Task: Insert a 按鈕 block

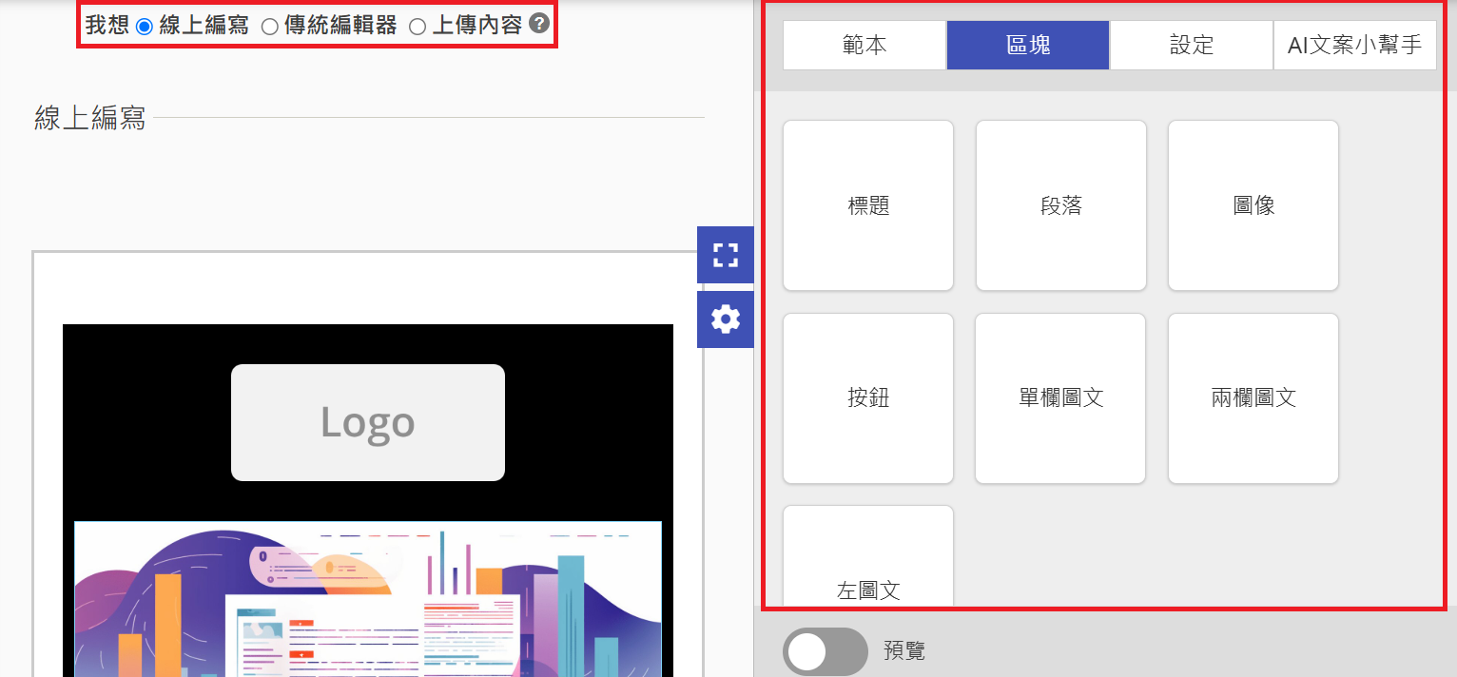Action: click(868, 398)
